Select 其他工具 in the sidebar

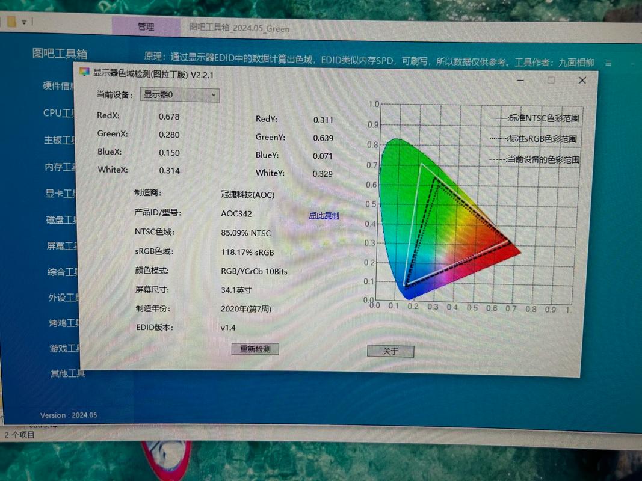pyautogui.click(x=67, y=373)
